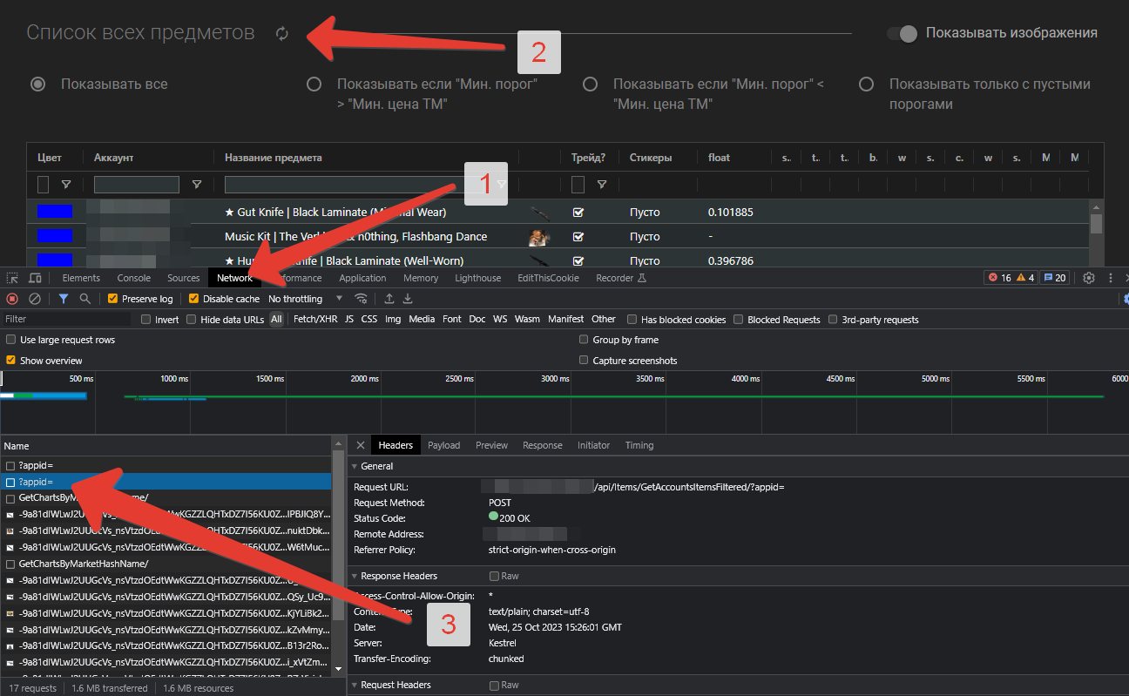Click the refresh icon beside Список всех предметов
This screenshot has height=696, width=1129.
[281, 34]
